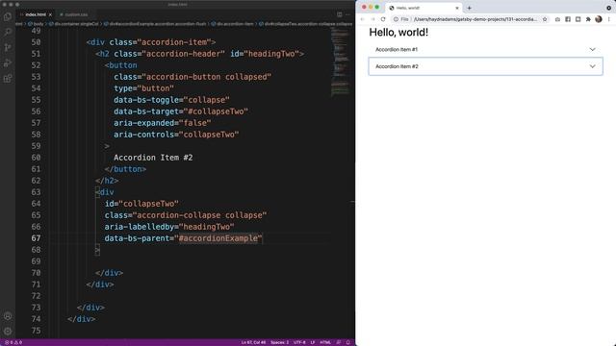Change LF end-of-line sequence

[x=313, y=342]
